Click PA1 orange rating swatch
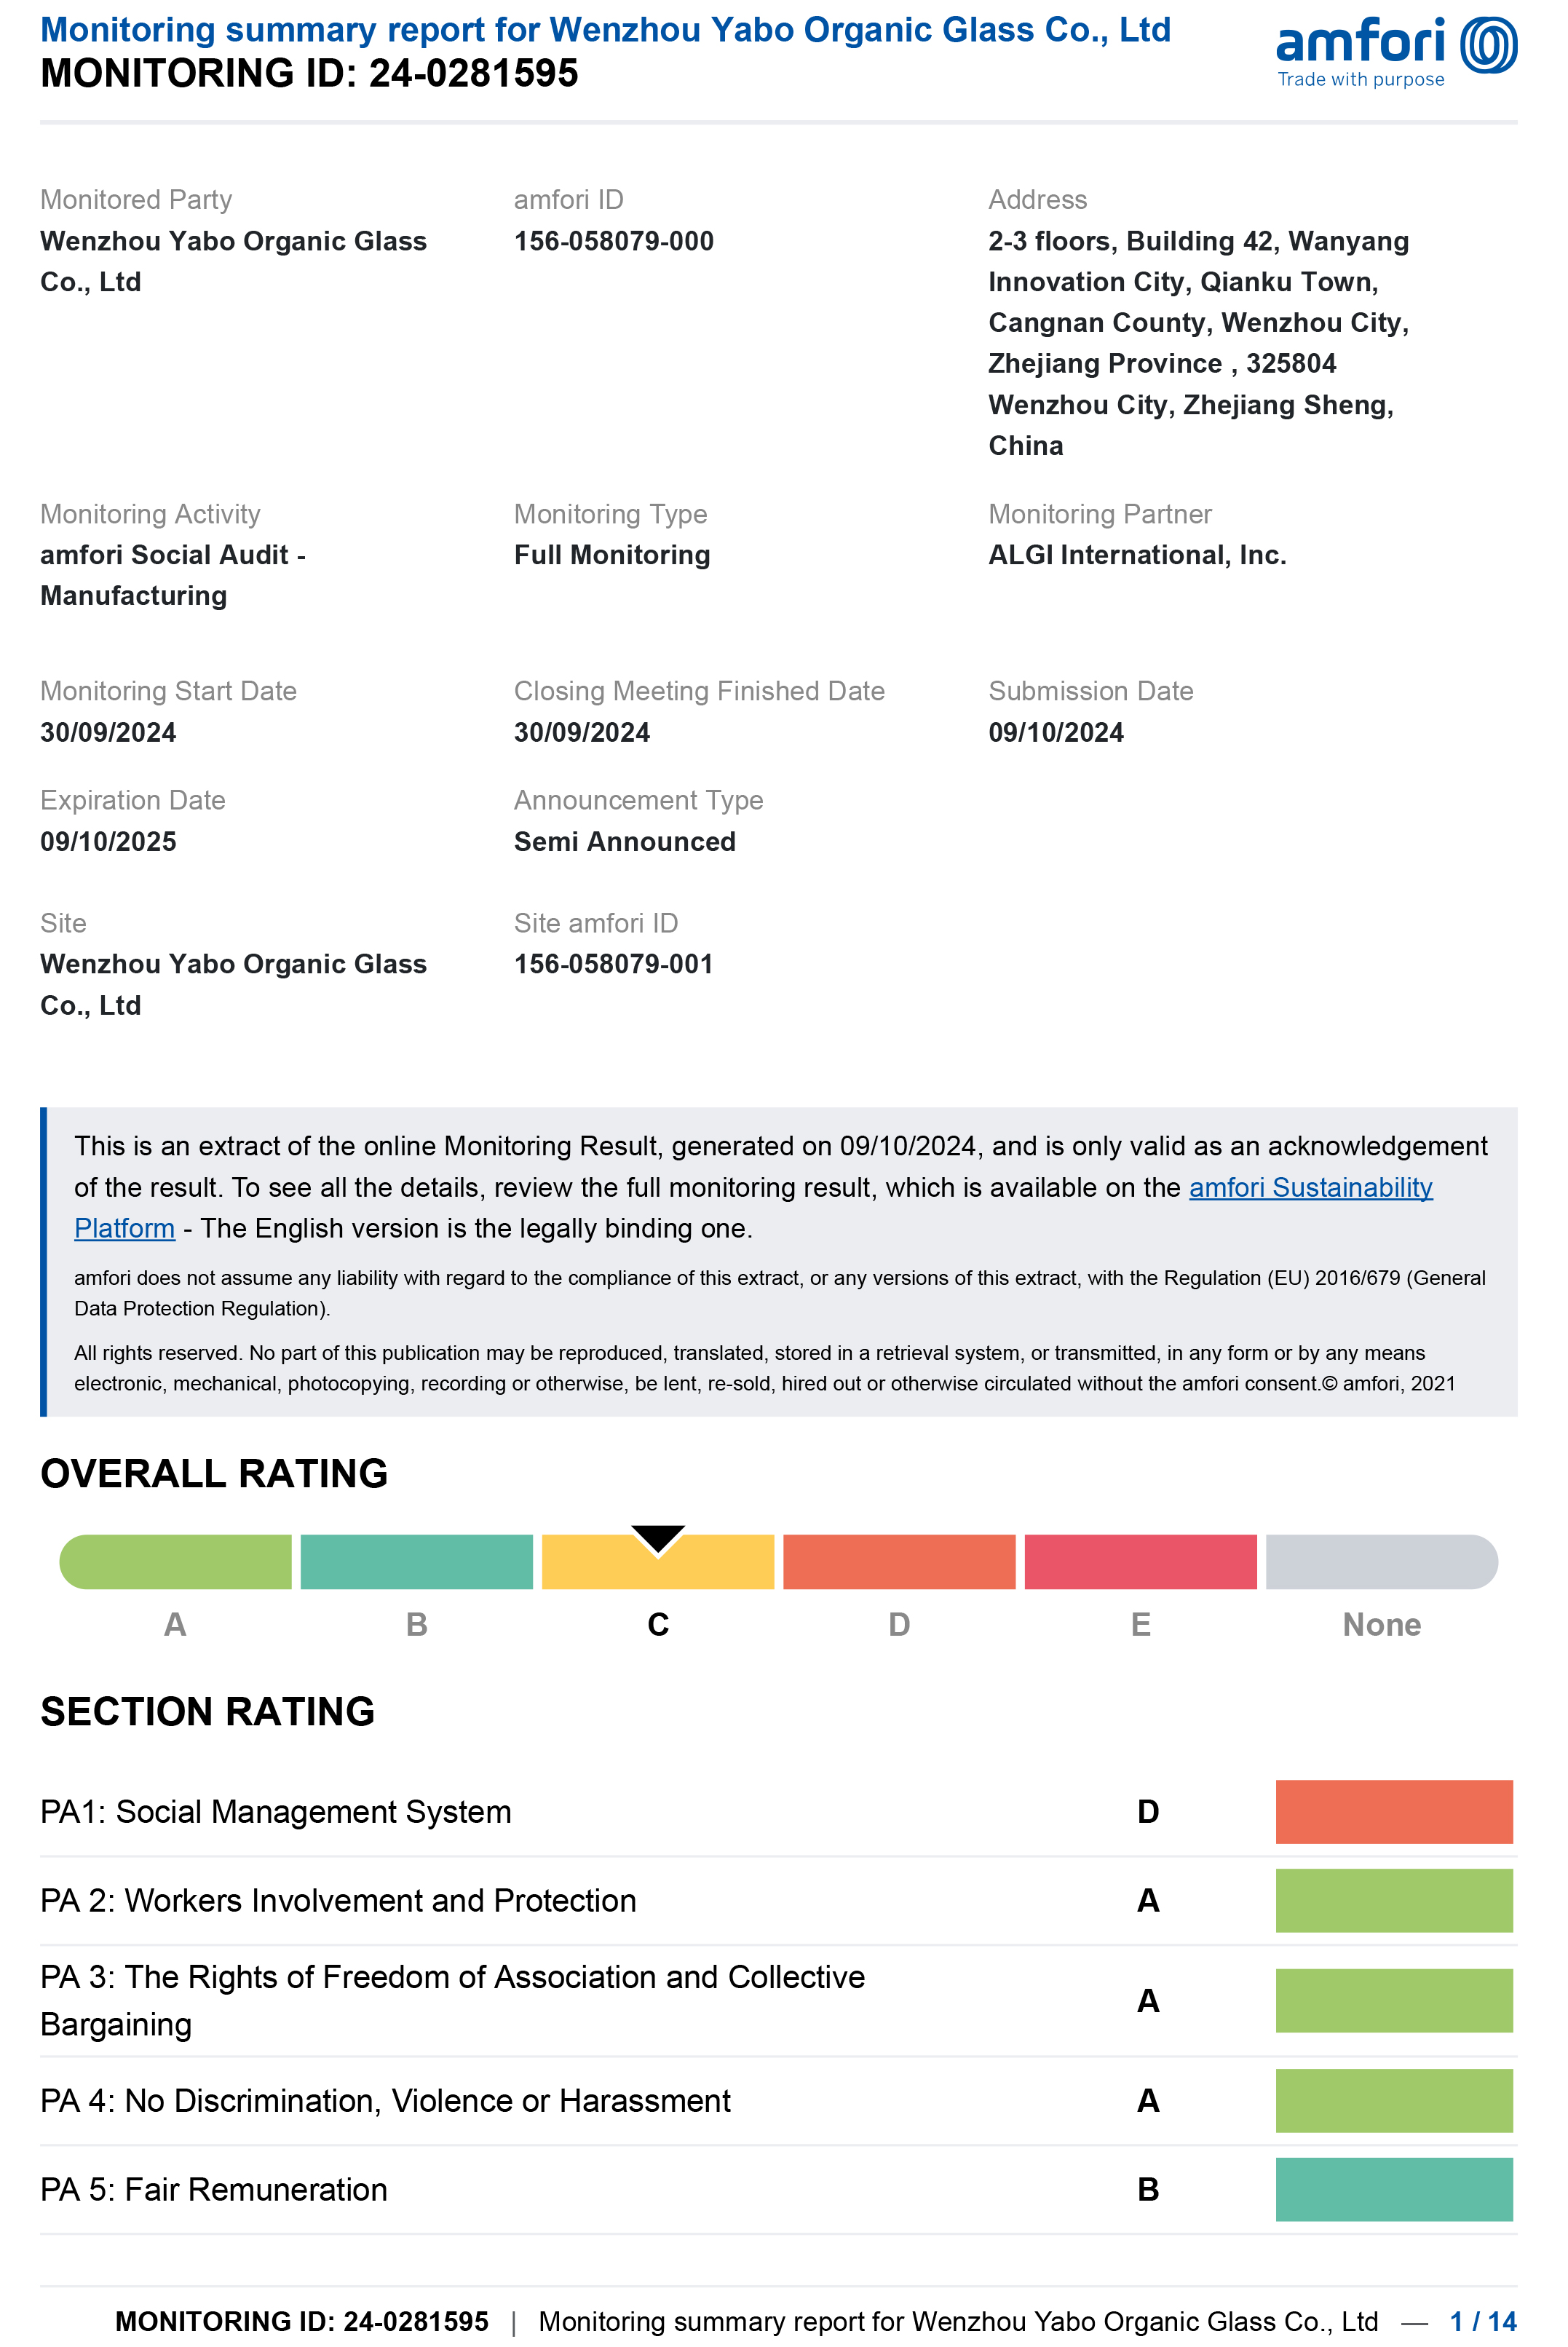The image size is (1568, 2347). [1393, 1811]
